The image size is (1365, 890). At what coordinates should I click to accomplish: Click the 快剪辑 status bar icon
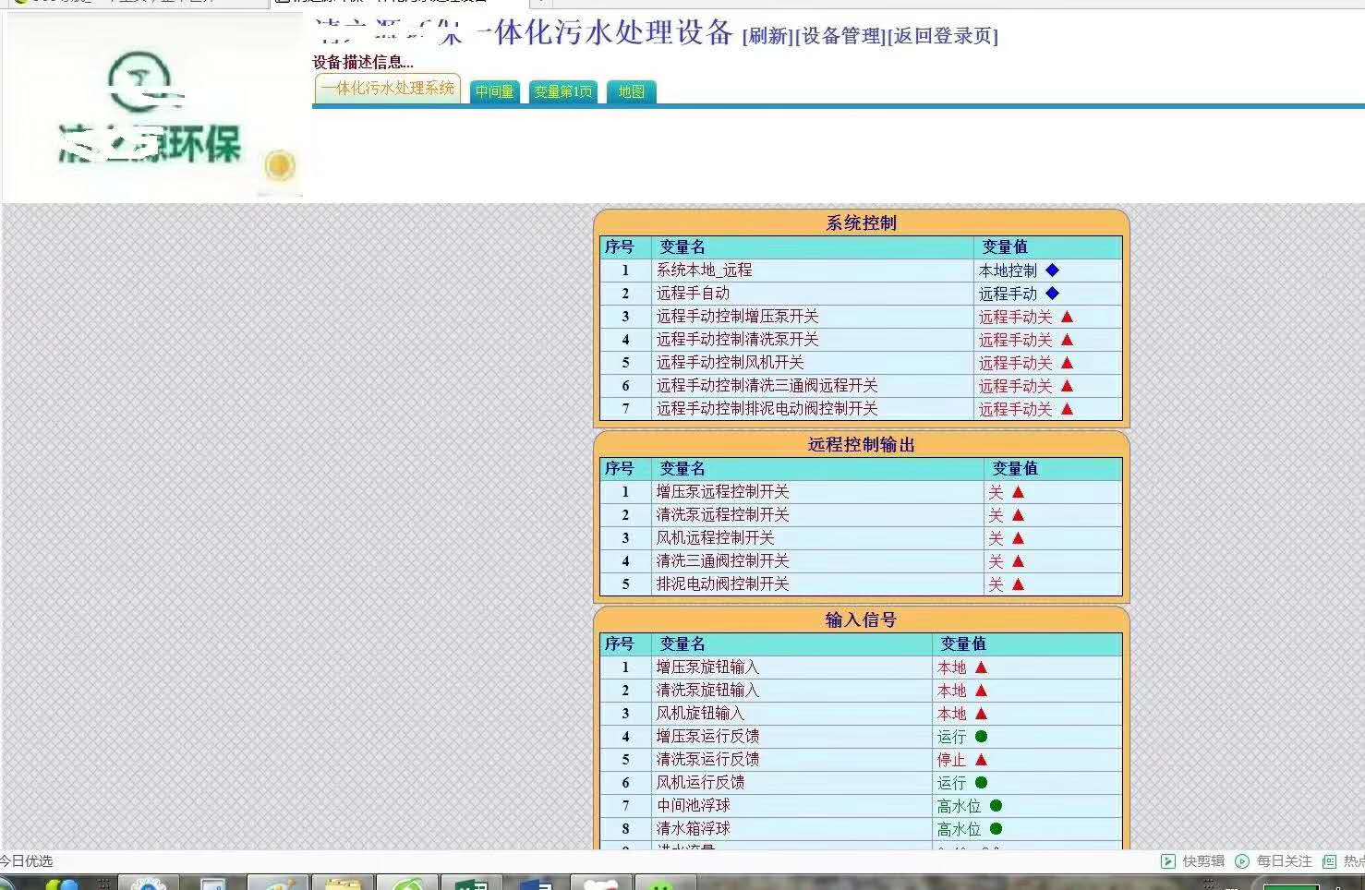click(1168, 861)
